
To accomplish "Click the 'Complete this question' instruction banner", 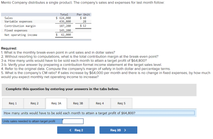I will (99, 90).
